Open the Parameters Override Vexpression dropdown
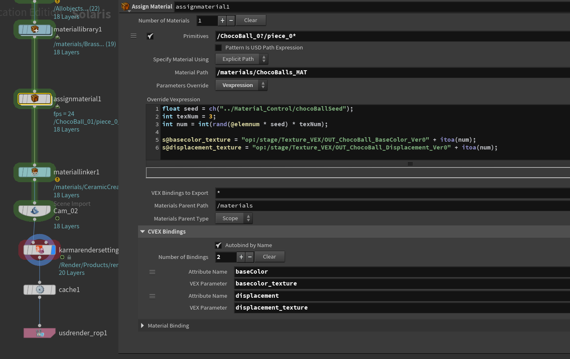570x359 pixels. 241,85
